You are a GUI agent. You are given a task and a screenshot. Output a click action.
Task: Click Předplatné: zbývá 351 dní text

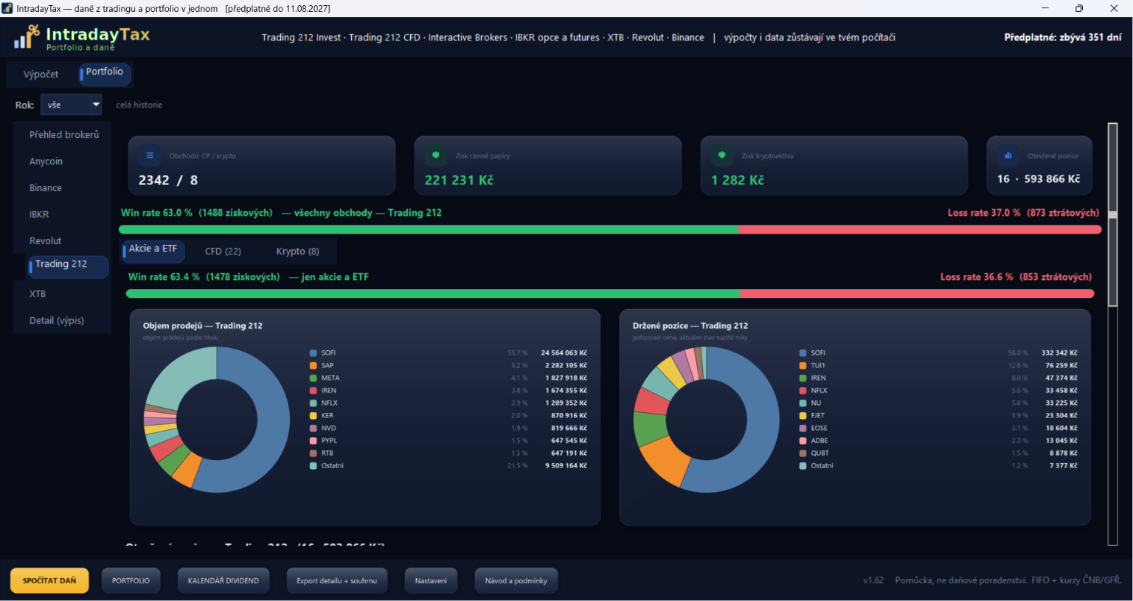tap(1063, 38)
